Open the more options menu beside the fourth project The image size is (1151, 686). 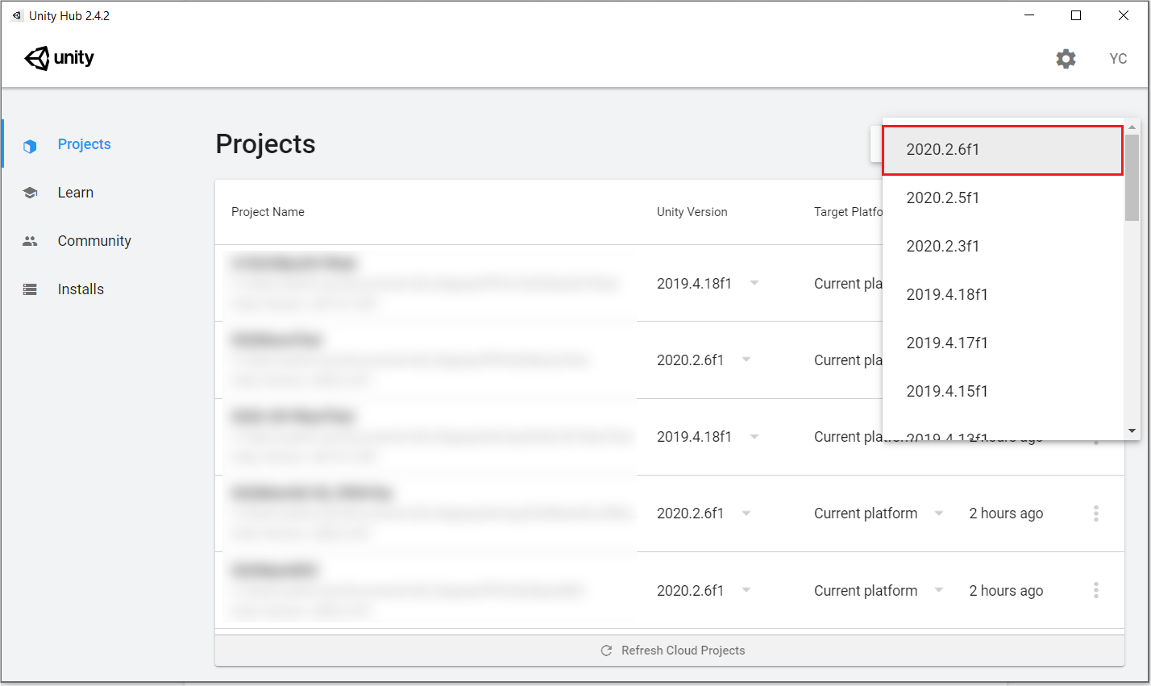point(1096,513)
